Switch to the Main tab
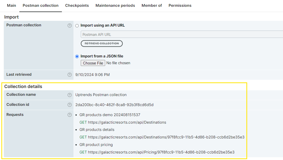Screen dimensions: 283x160 pyautogui.click(x=12, y=6)
